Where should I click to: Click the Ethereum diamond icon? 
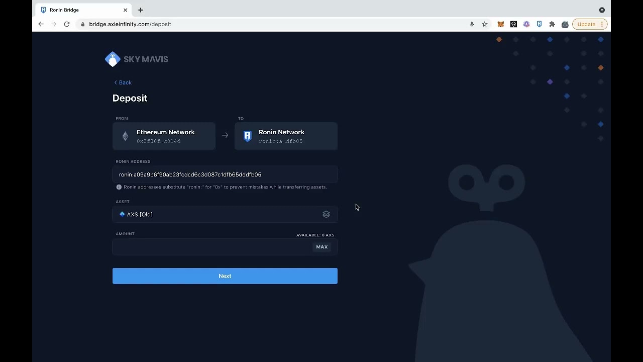click(x=126, y=136)
